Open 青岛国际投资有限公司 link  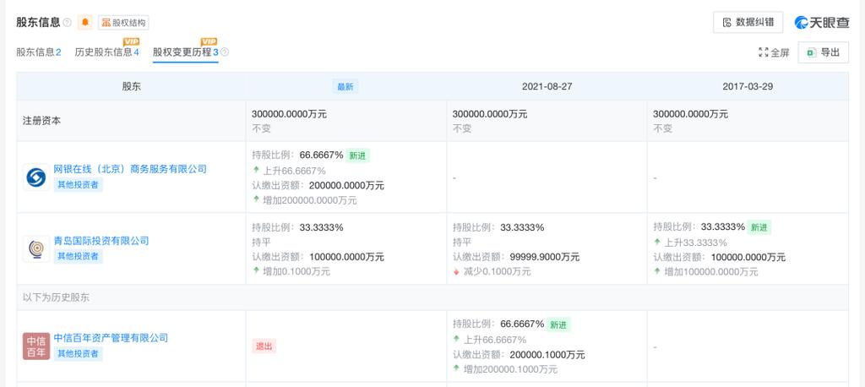[x=101, y=241]
